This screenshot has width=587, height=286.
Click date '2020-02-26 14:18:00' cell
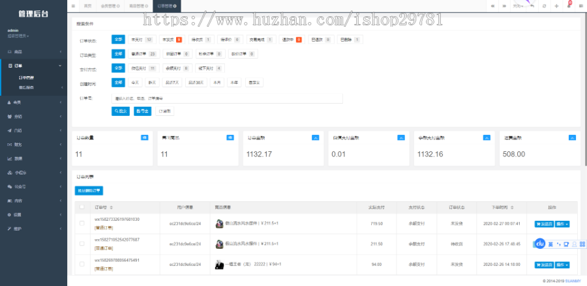click(502, 265)
